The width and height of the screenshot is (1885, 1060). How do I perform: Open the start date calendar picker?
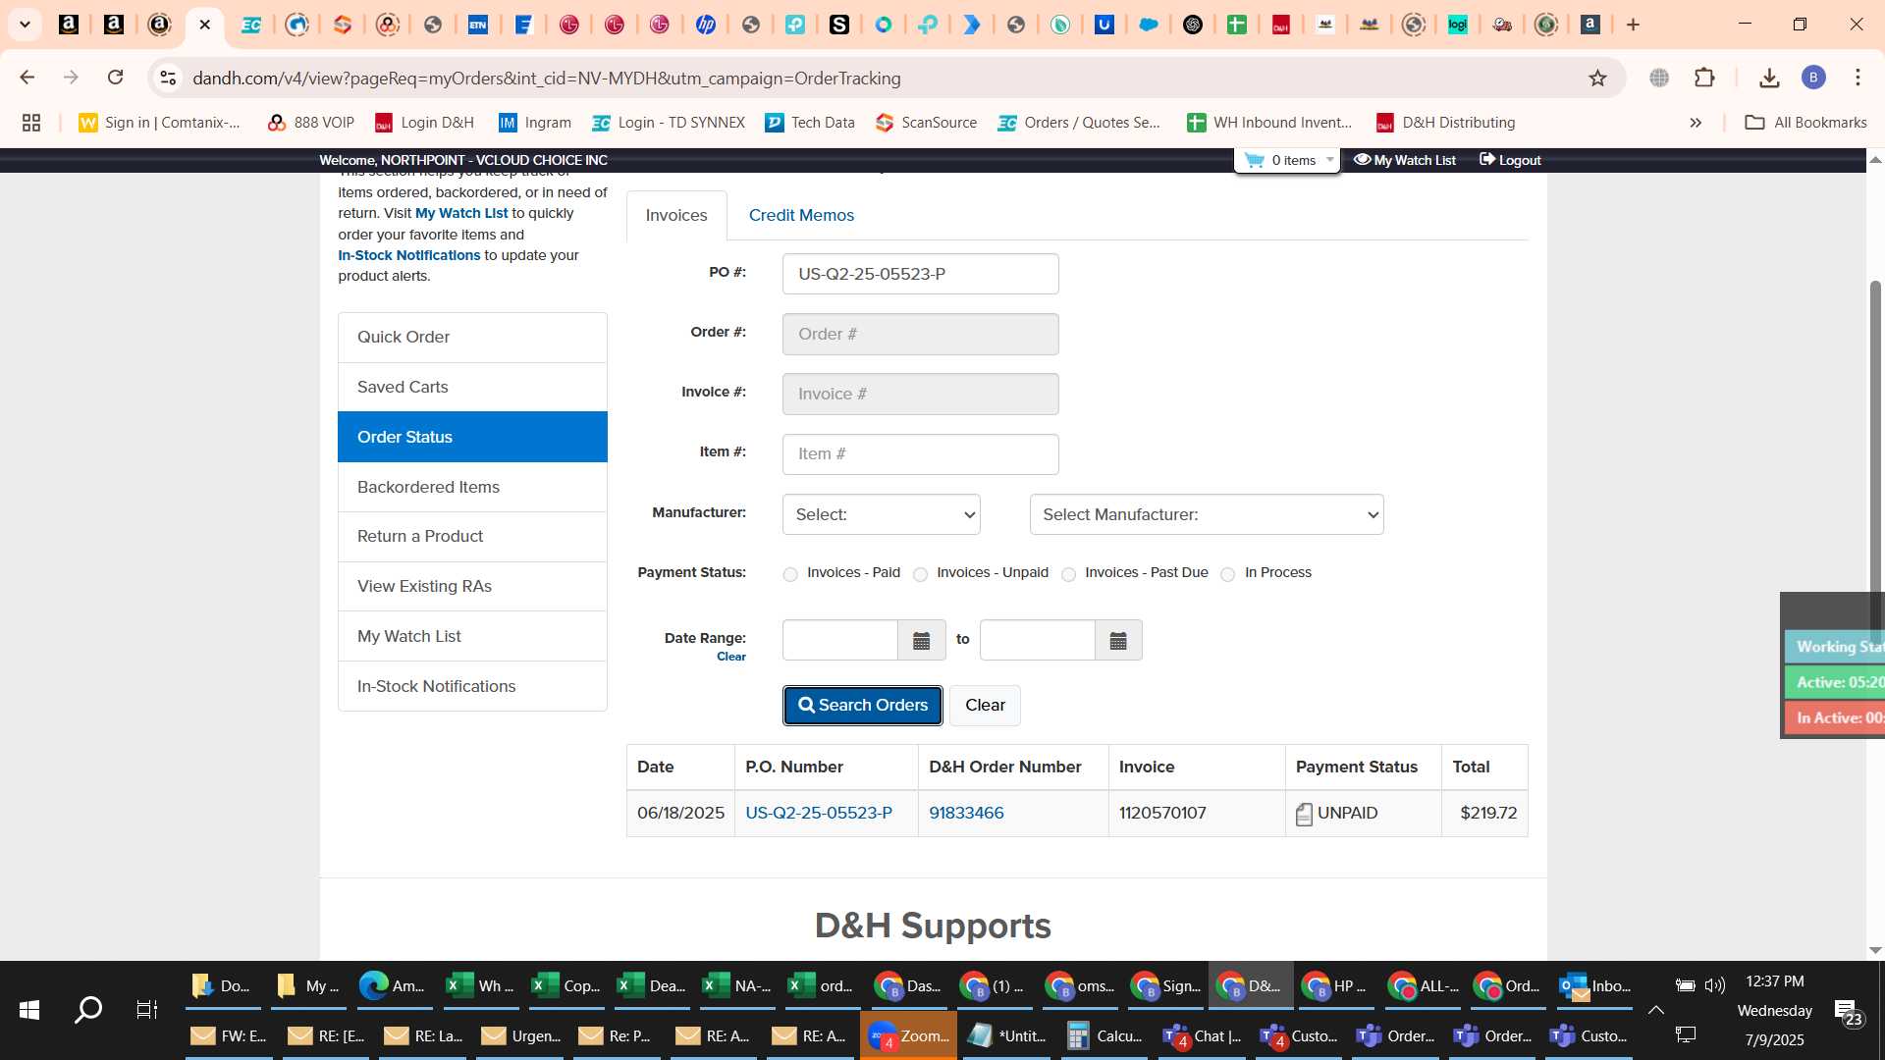[921, 640]
